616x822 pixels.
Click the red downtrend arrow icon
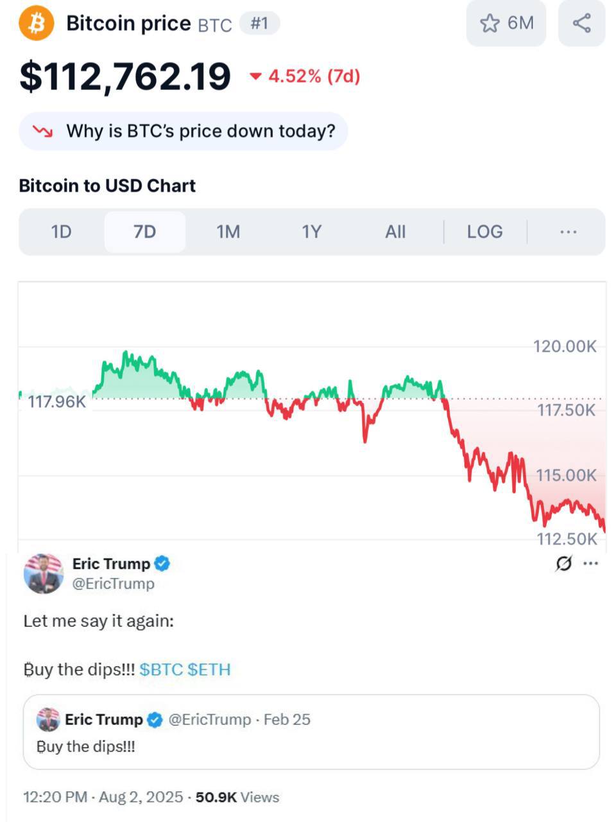tap(43, 132)
